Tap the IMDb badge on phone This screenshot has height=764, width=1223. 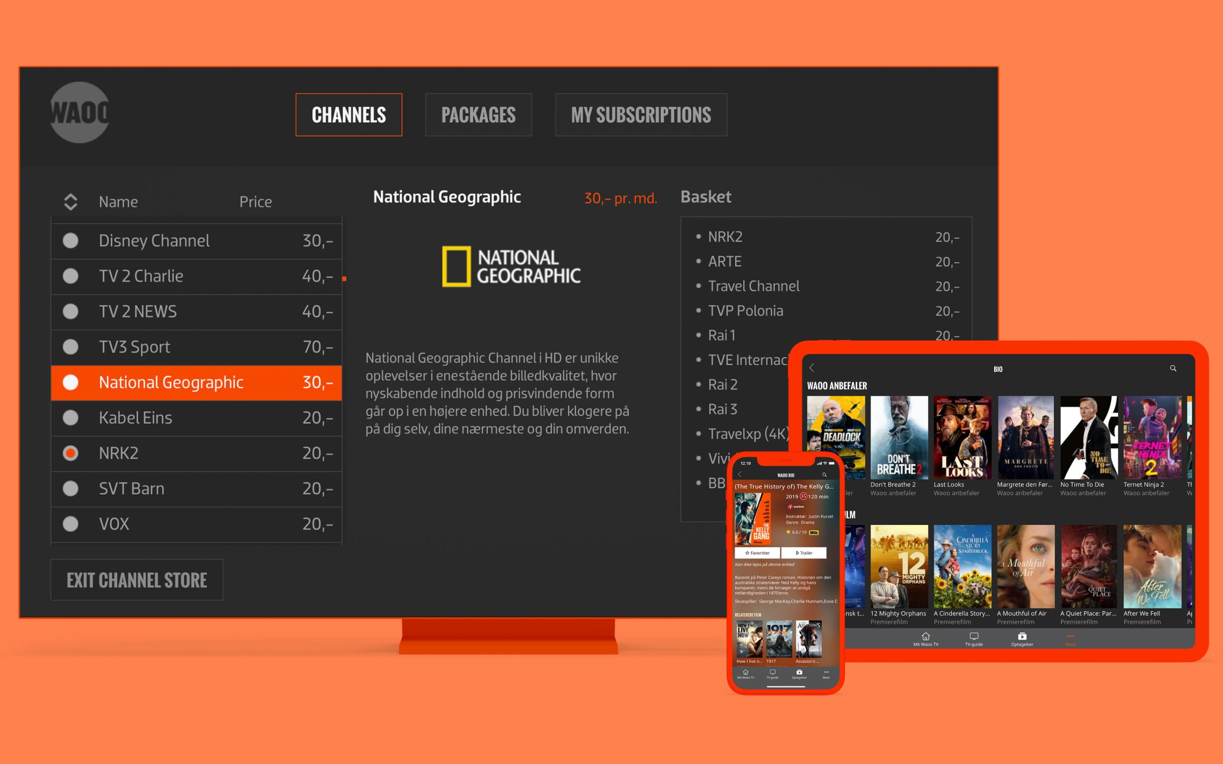coord(813,532)
